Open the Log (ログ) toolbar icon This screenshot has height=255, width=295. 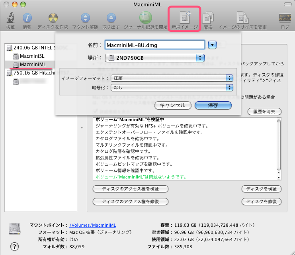pyautogui.click(x=285, y=18)
